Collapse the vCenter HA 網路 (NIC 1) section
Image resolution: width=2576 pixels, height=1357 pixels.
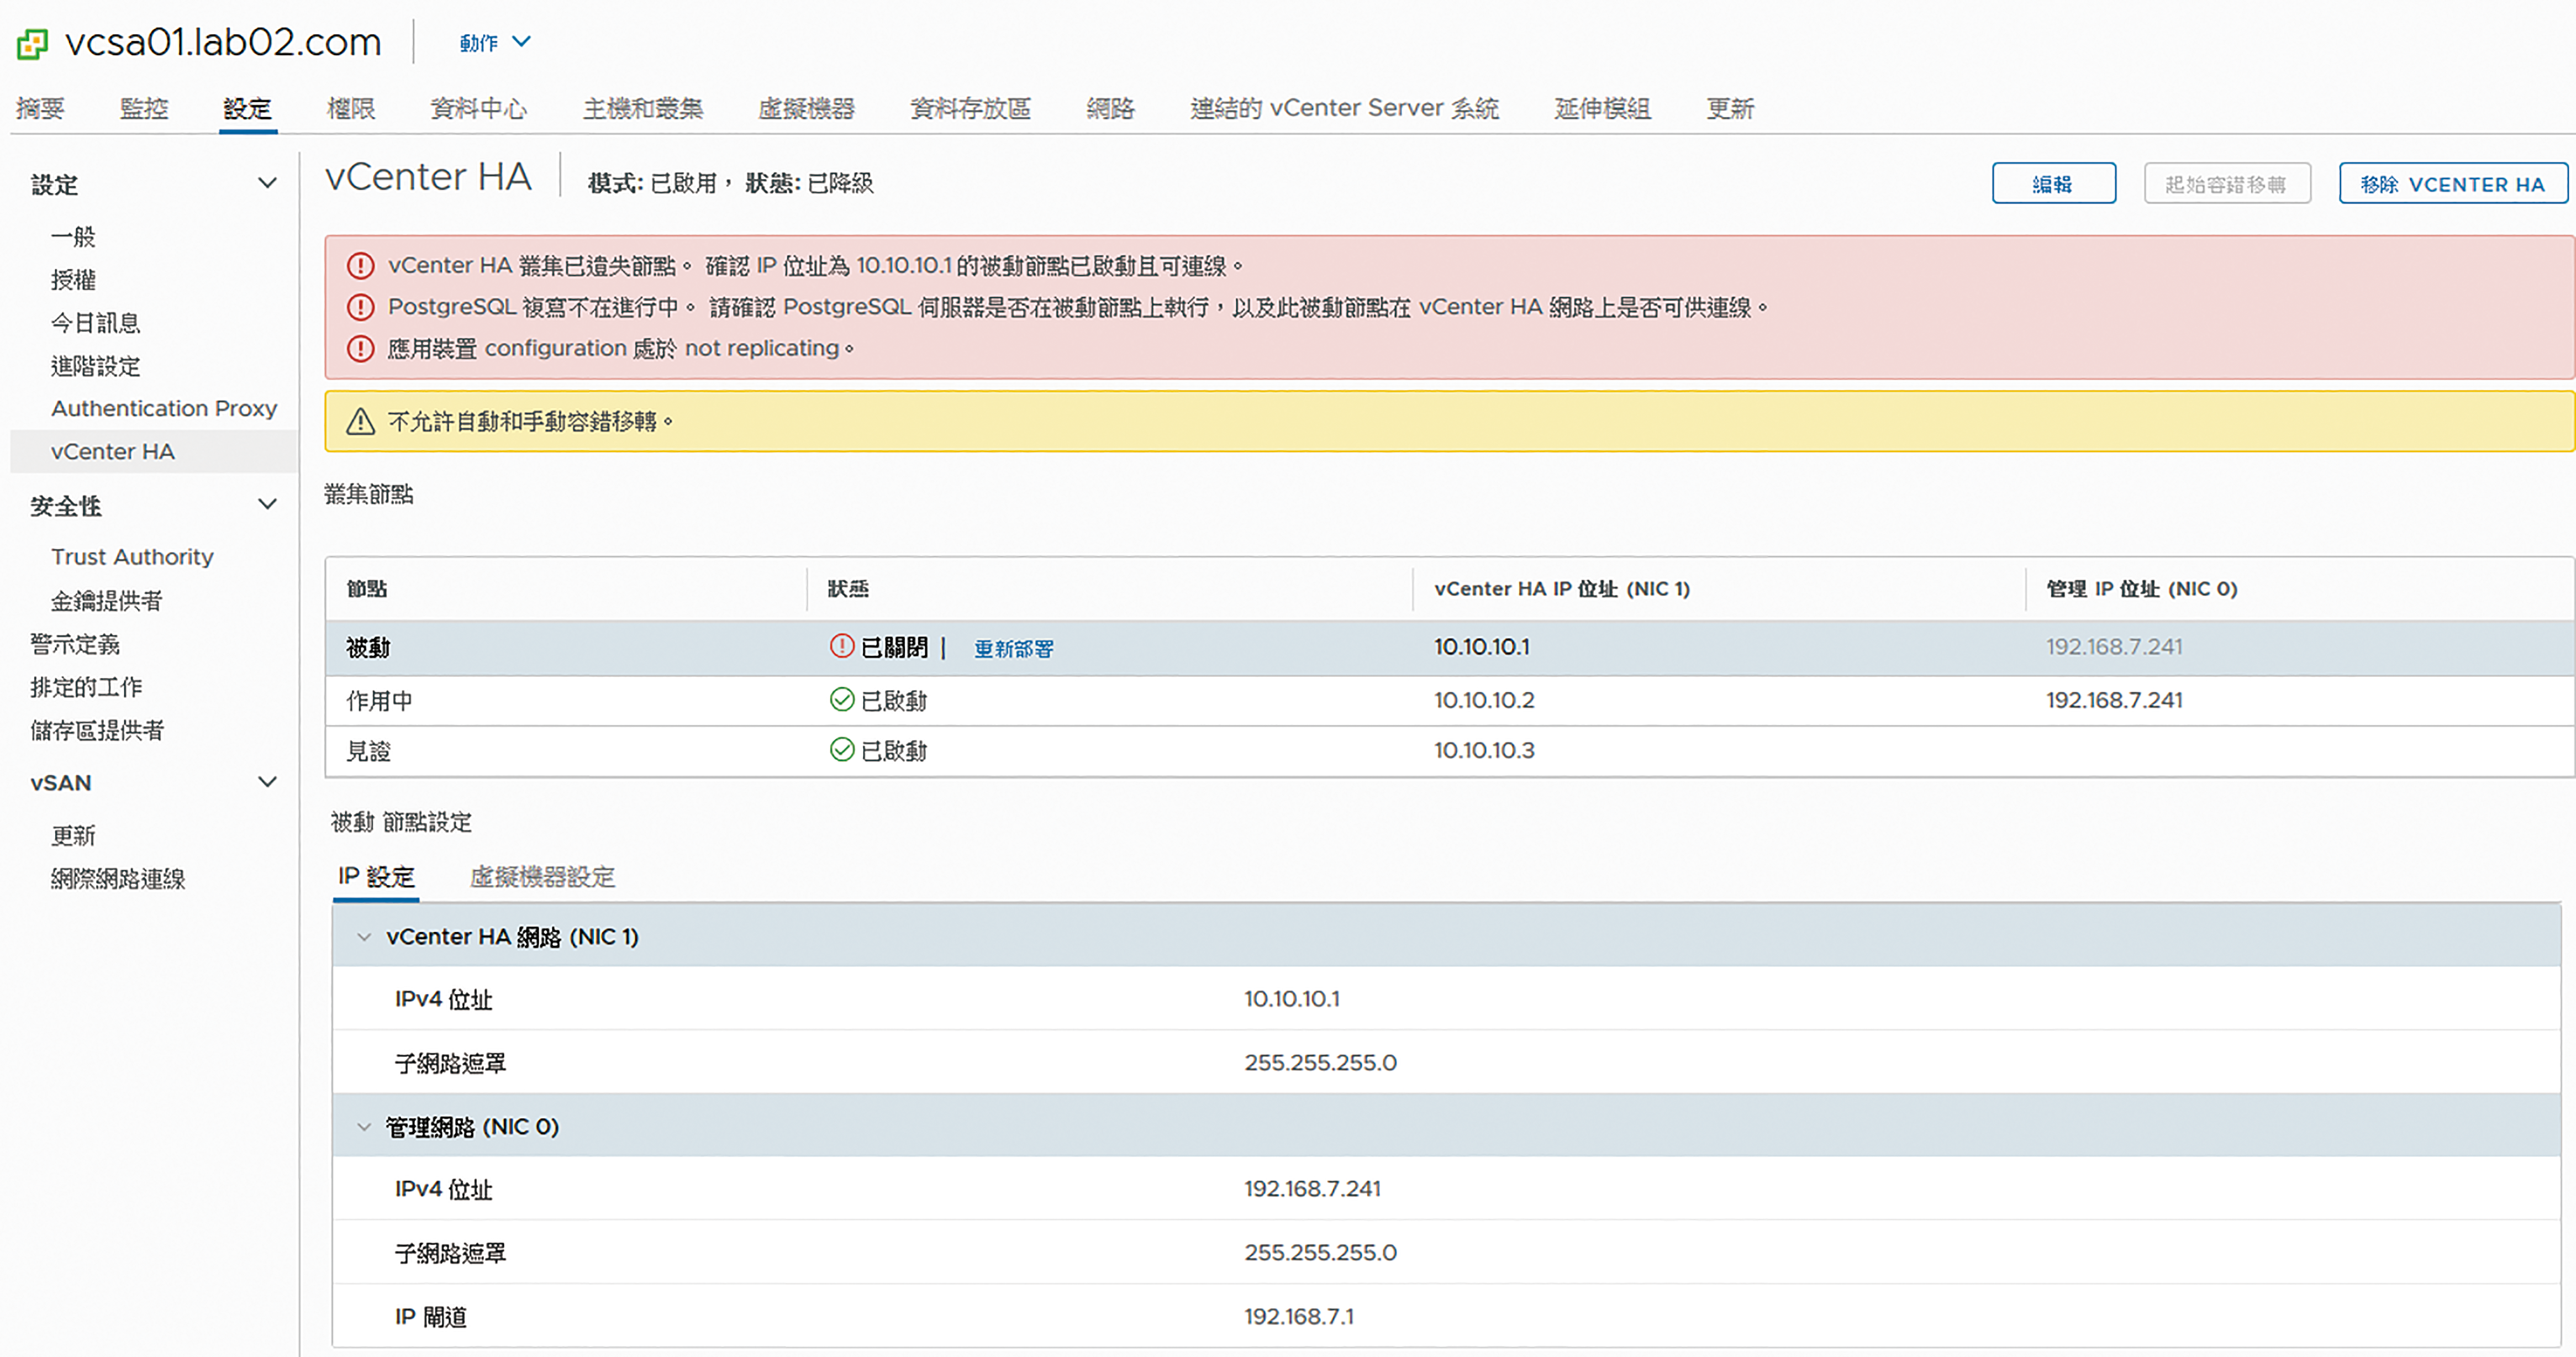[364, 937]
